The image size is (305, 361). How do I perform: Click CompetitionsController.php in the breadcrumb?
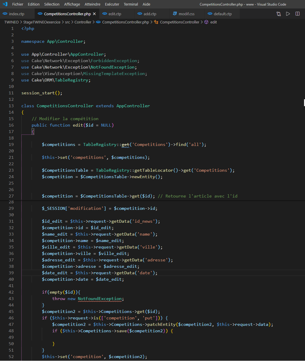[125, 22]
